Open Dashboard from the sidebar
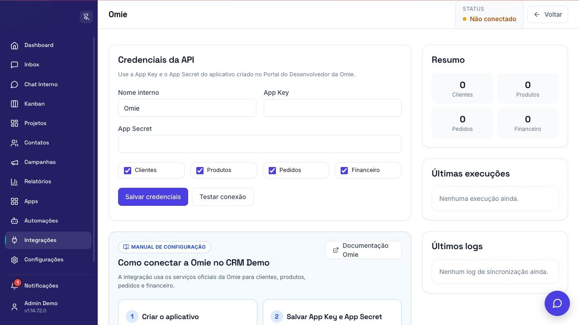 coord(48,45)
